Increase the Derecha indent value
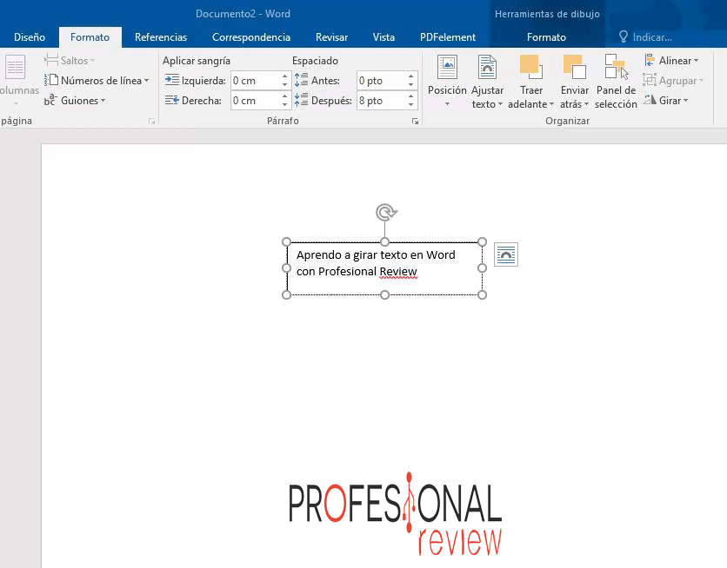 284,96
